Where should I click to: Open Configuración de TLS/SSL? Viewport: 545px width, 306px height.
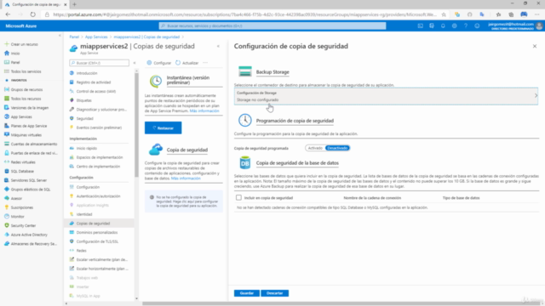click(x=97, y=241)
